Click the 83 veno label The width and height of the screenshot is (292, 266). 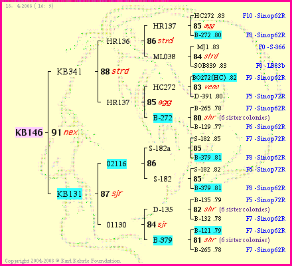pyautogui.click(x=206, y=87)
